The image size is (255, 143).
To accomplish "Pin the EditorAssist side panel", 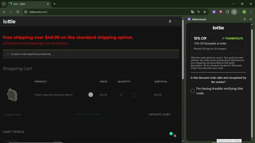I will 245,19.
